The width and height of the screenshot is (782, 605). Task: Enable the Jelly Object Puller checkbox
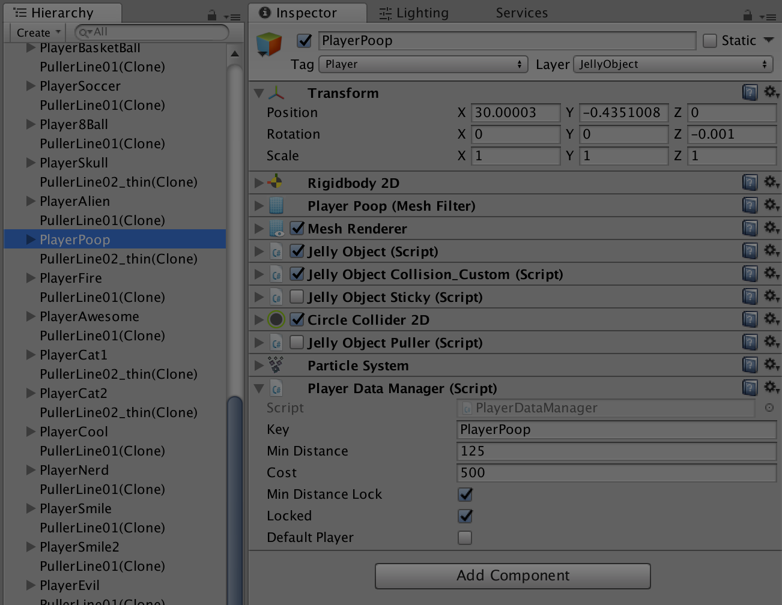click(297, 342)
